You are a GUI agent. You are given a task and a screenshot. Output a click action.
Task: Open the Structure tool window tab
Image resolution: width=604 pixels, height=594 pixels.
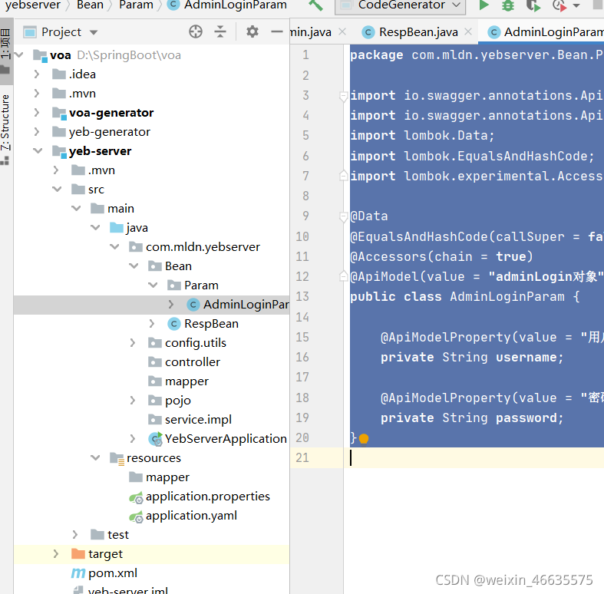pyautogui.click(x=5, y=128)
